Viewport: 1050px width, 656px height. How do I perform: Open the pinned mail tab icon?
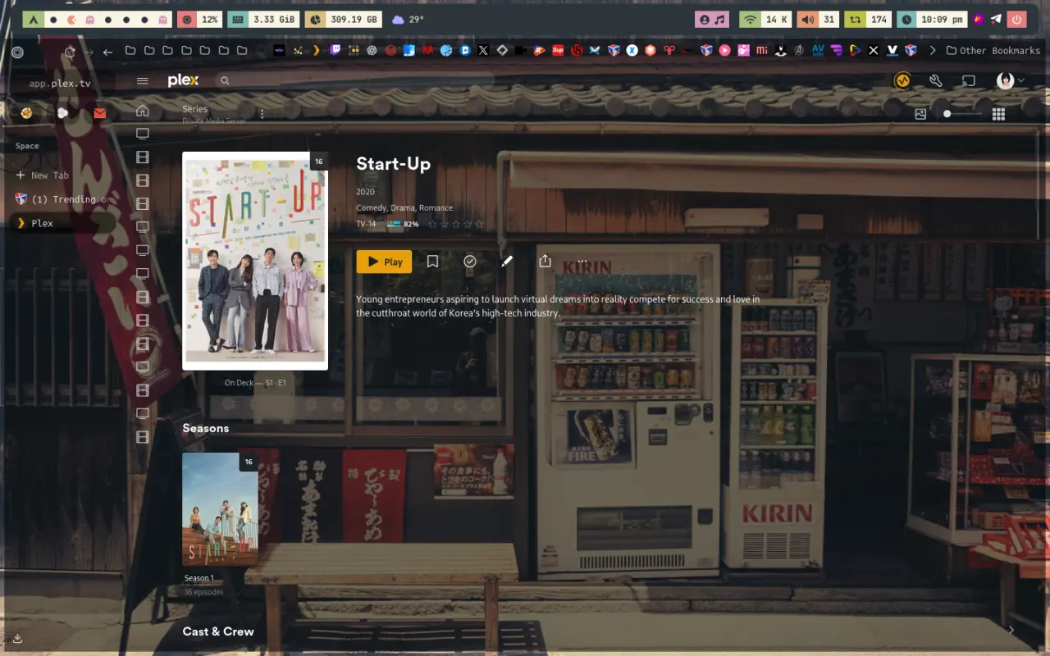tap(100, 113)
